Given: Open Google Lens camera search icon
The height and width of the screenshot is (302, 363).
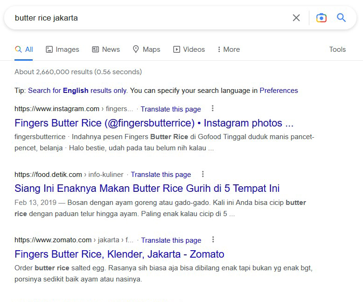Looking at the screenshot, I should point(321,18).
